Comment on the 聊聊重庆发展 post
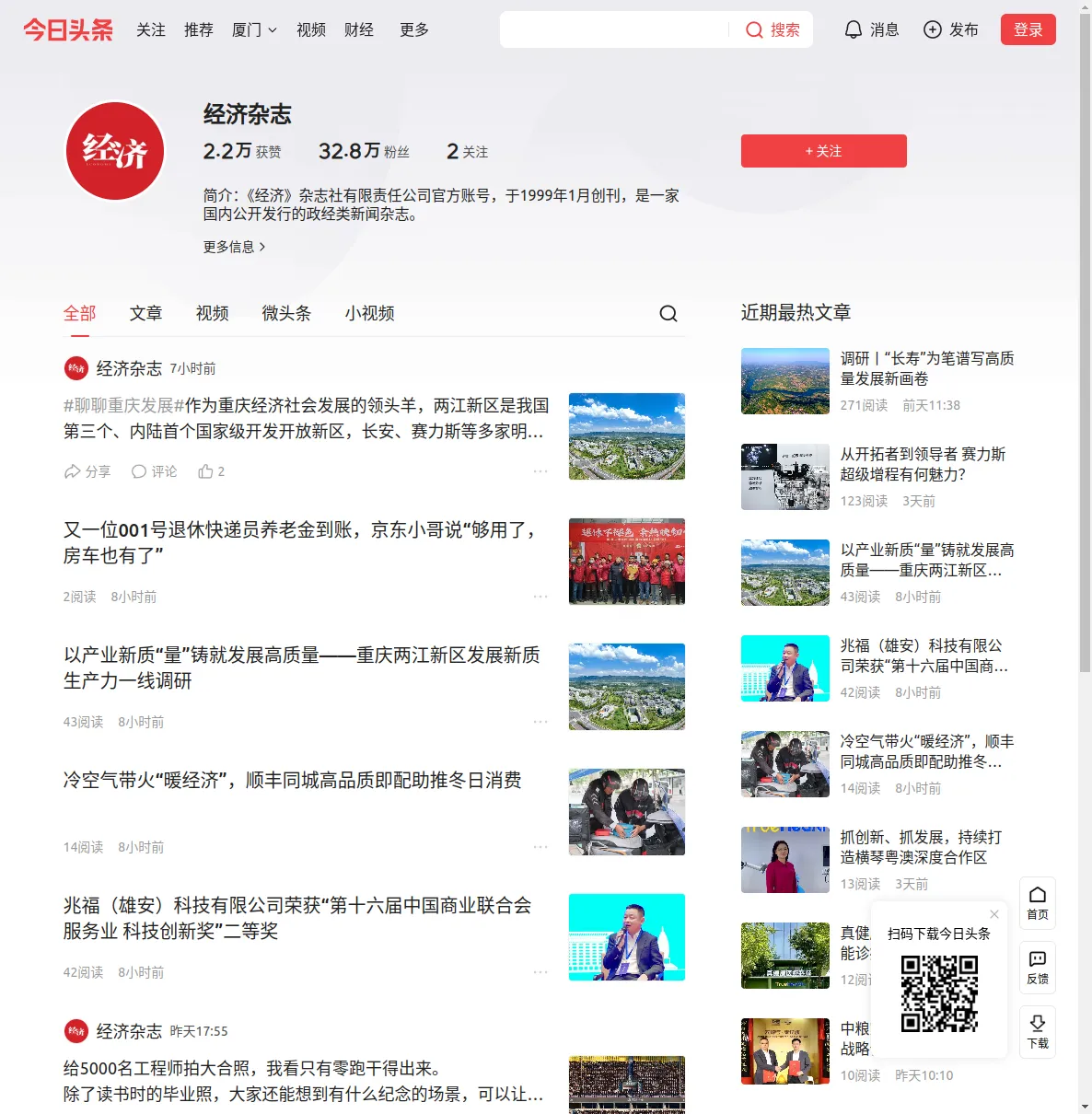1092x1114 pixels. tap(154, 471)
